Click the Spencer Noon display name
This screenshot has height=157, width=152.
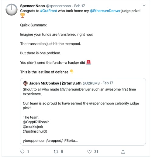click(33, 6)
